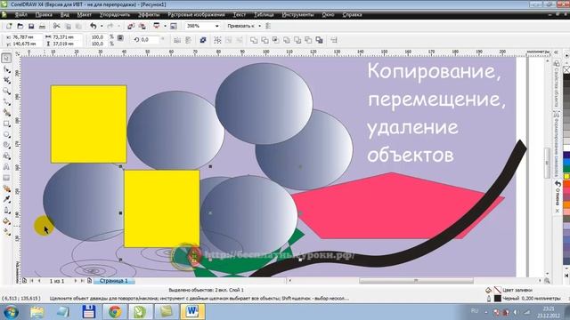Expand the application launcher dropdown arrow
The image size is (570, 320).
coord(165,26)
